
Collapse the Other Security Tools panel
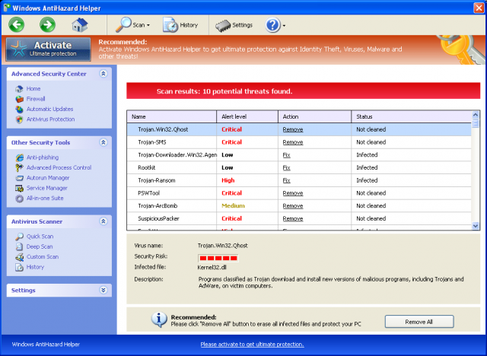point(103,142)
